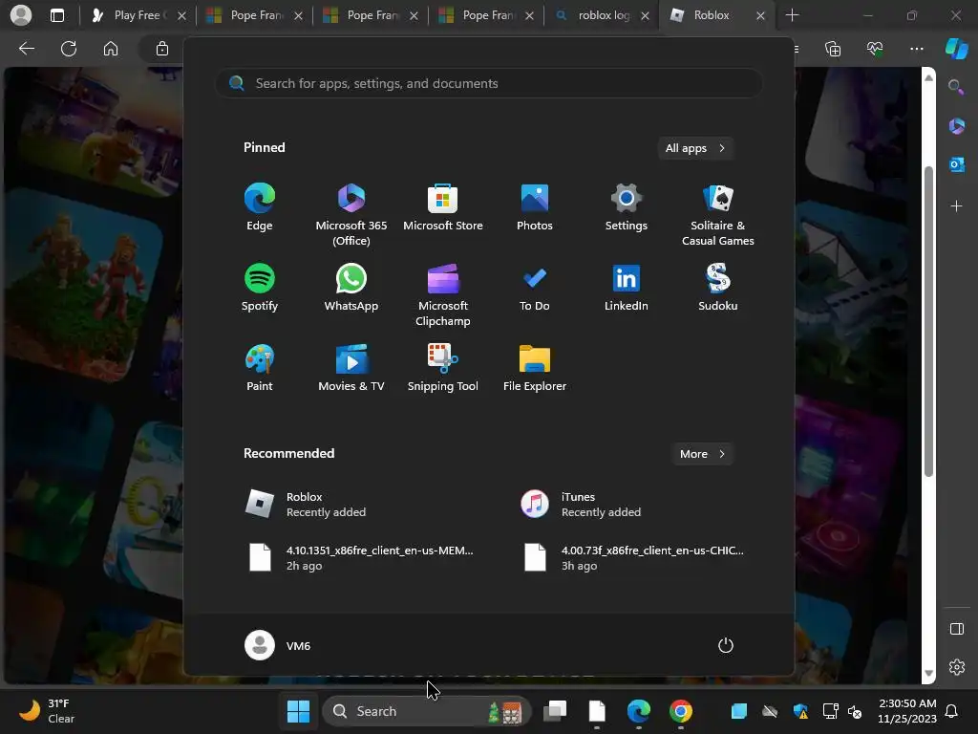Go to the Edge home page
978x734 pixels.
point(111,49)
